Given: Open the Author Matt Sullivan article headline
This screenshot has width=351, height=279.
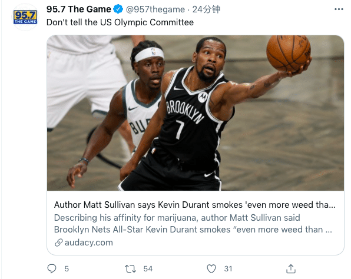Looking at the screenshot, I should click(195, 205).
